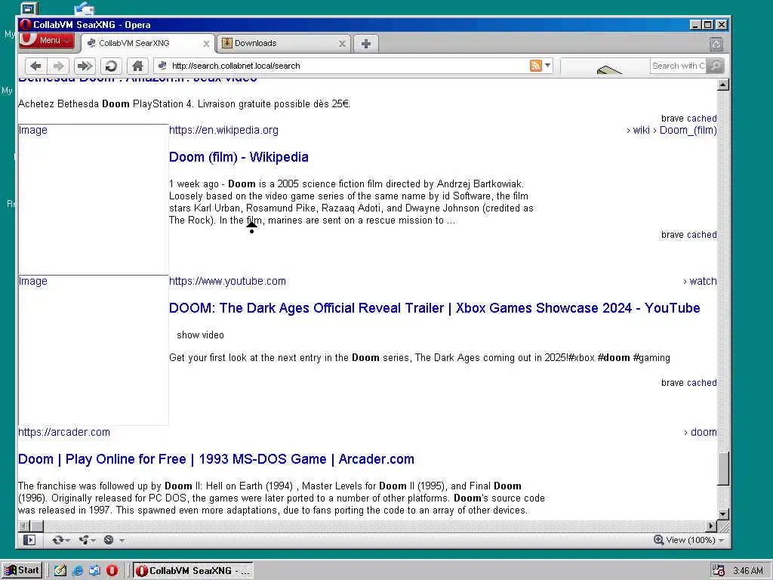Click the https://en.wikipedia.org URL link

point(223,130)
